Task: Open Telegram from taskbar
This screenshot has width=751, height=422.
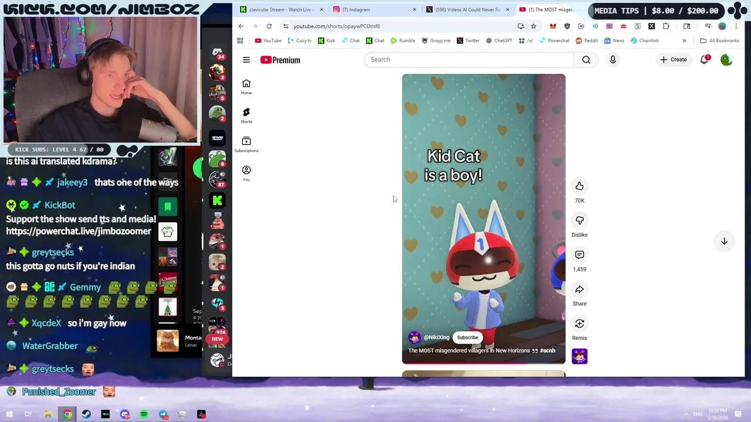Action: coord(163,414)
